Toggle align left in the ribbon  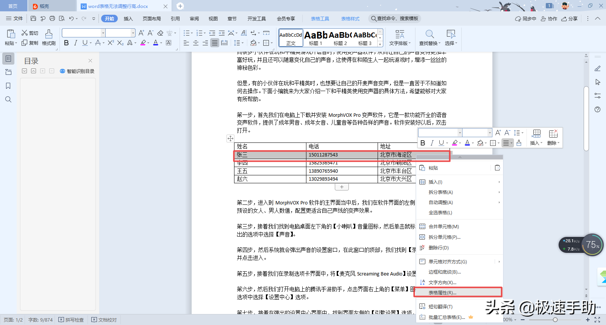click(x=186, y=43)
